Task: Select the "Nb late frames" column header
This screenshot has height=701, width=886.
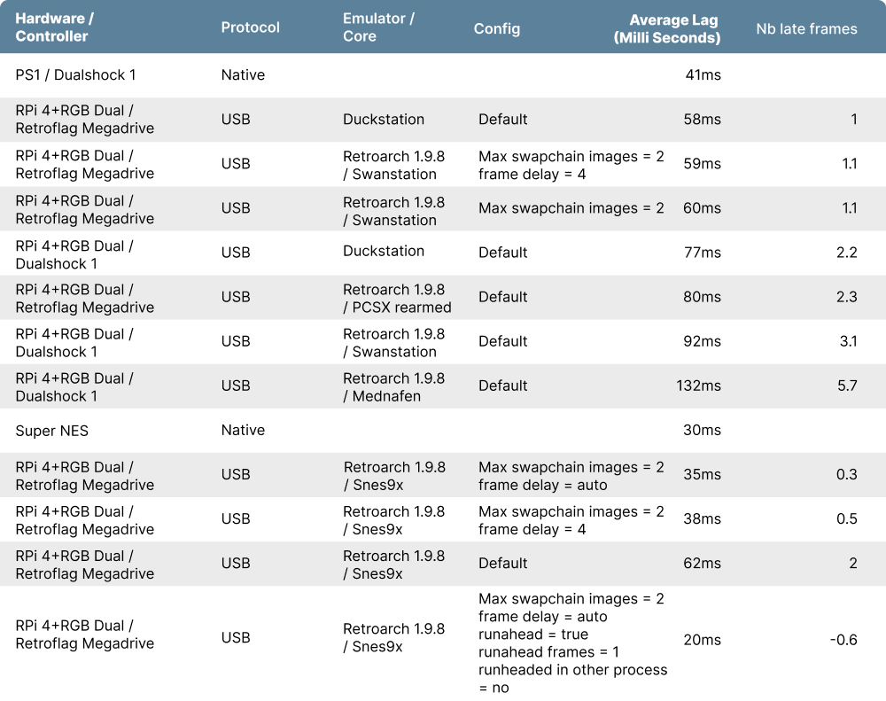Action: click(x=806, y=28)
